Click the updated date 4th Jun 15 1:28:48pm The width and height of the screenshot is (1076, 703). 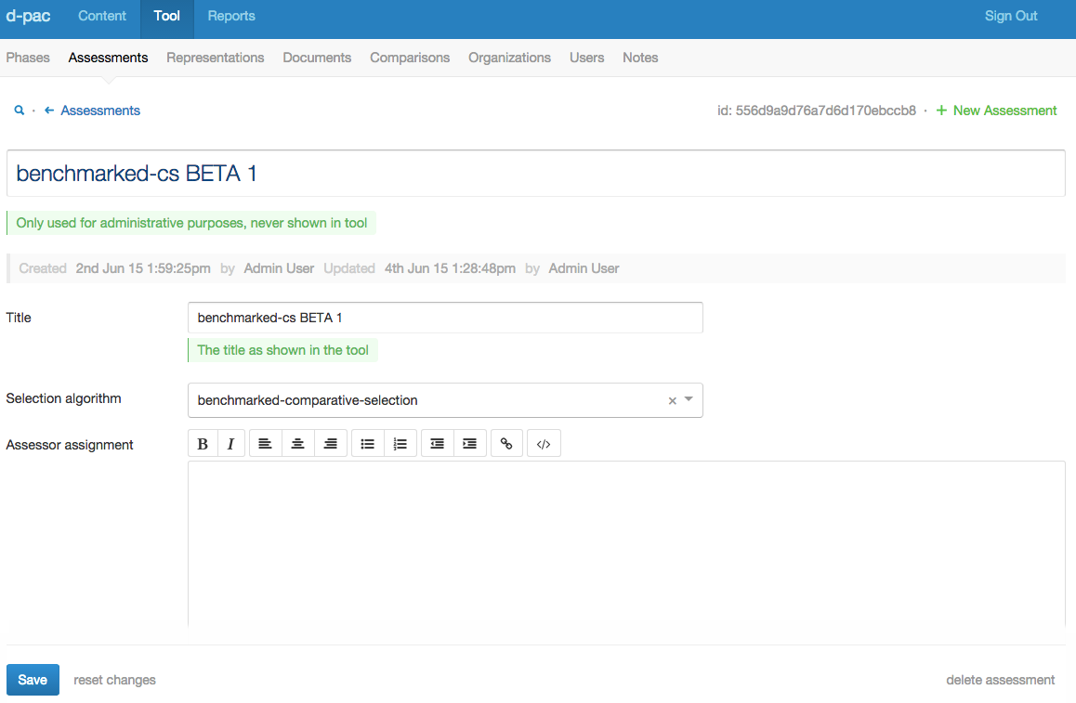450,268
